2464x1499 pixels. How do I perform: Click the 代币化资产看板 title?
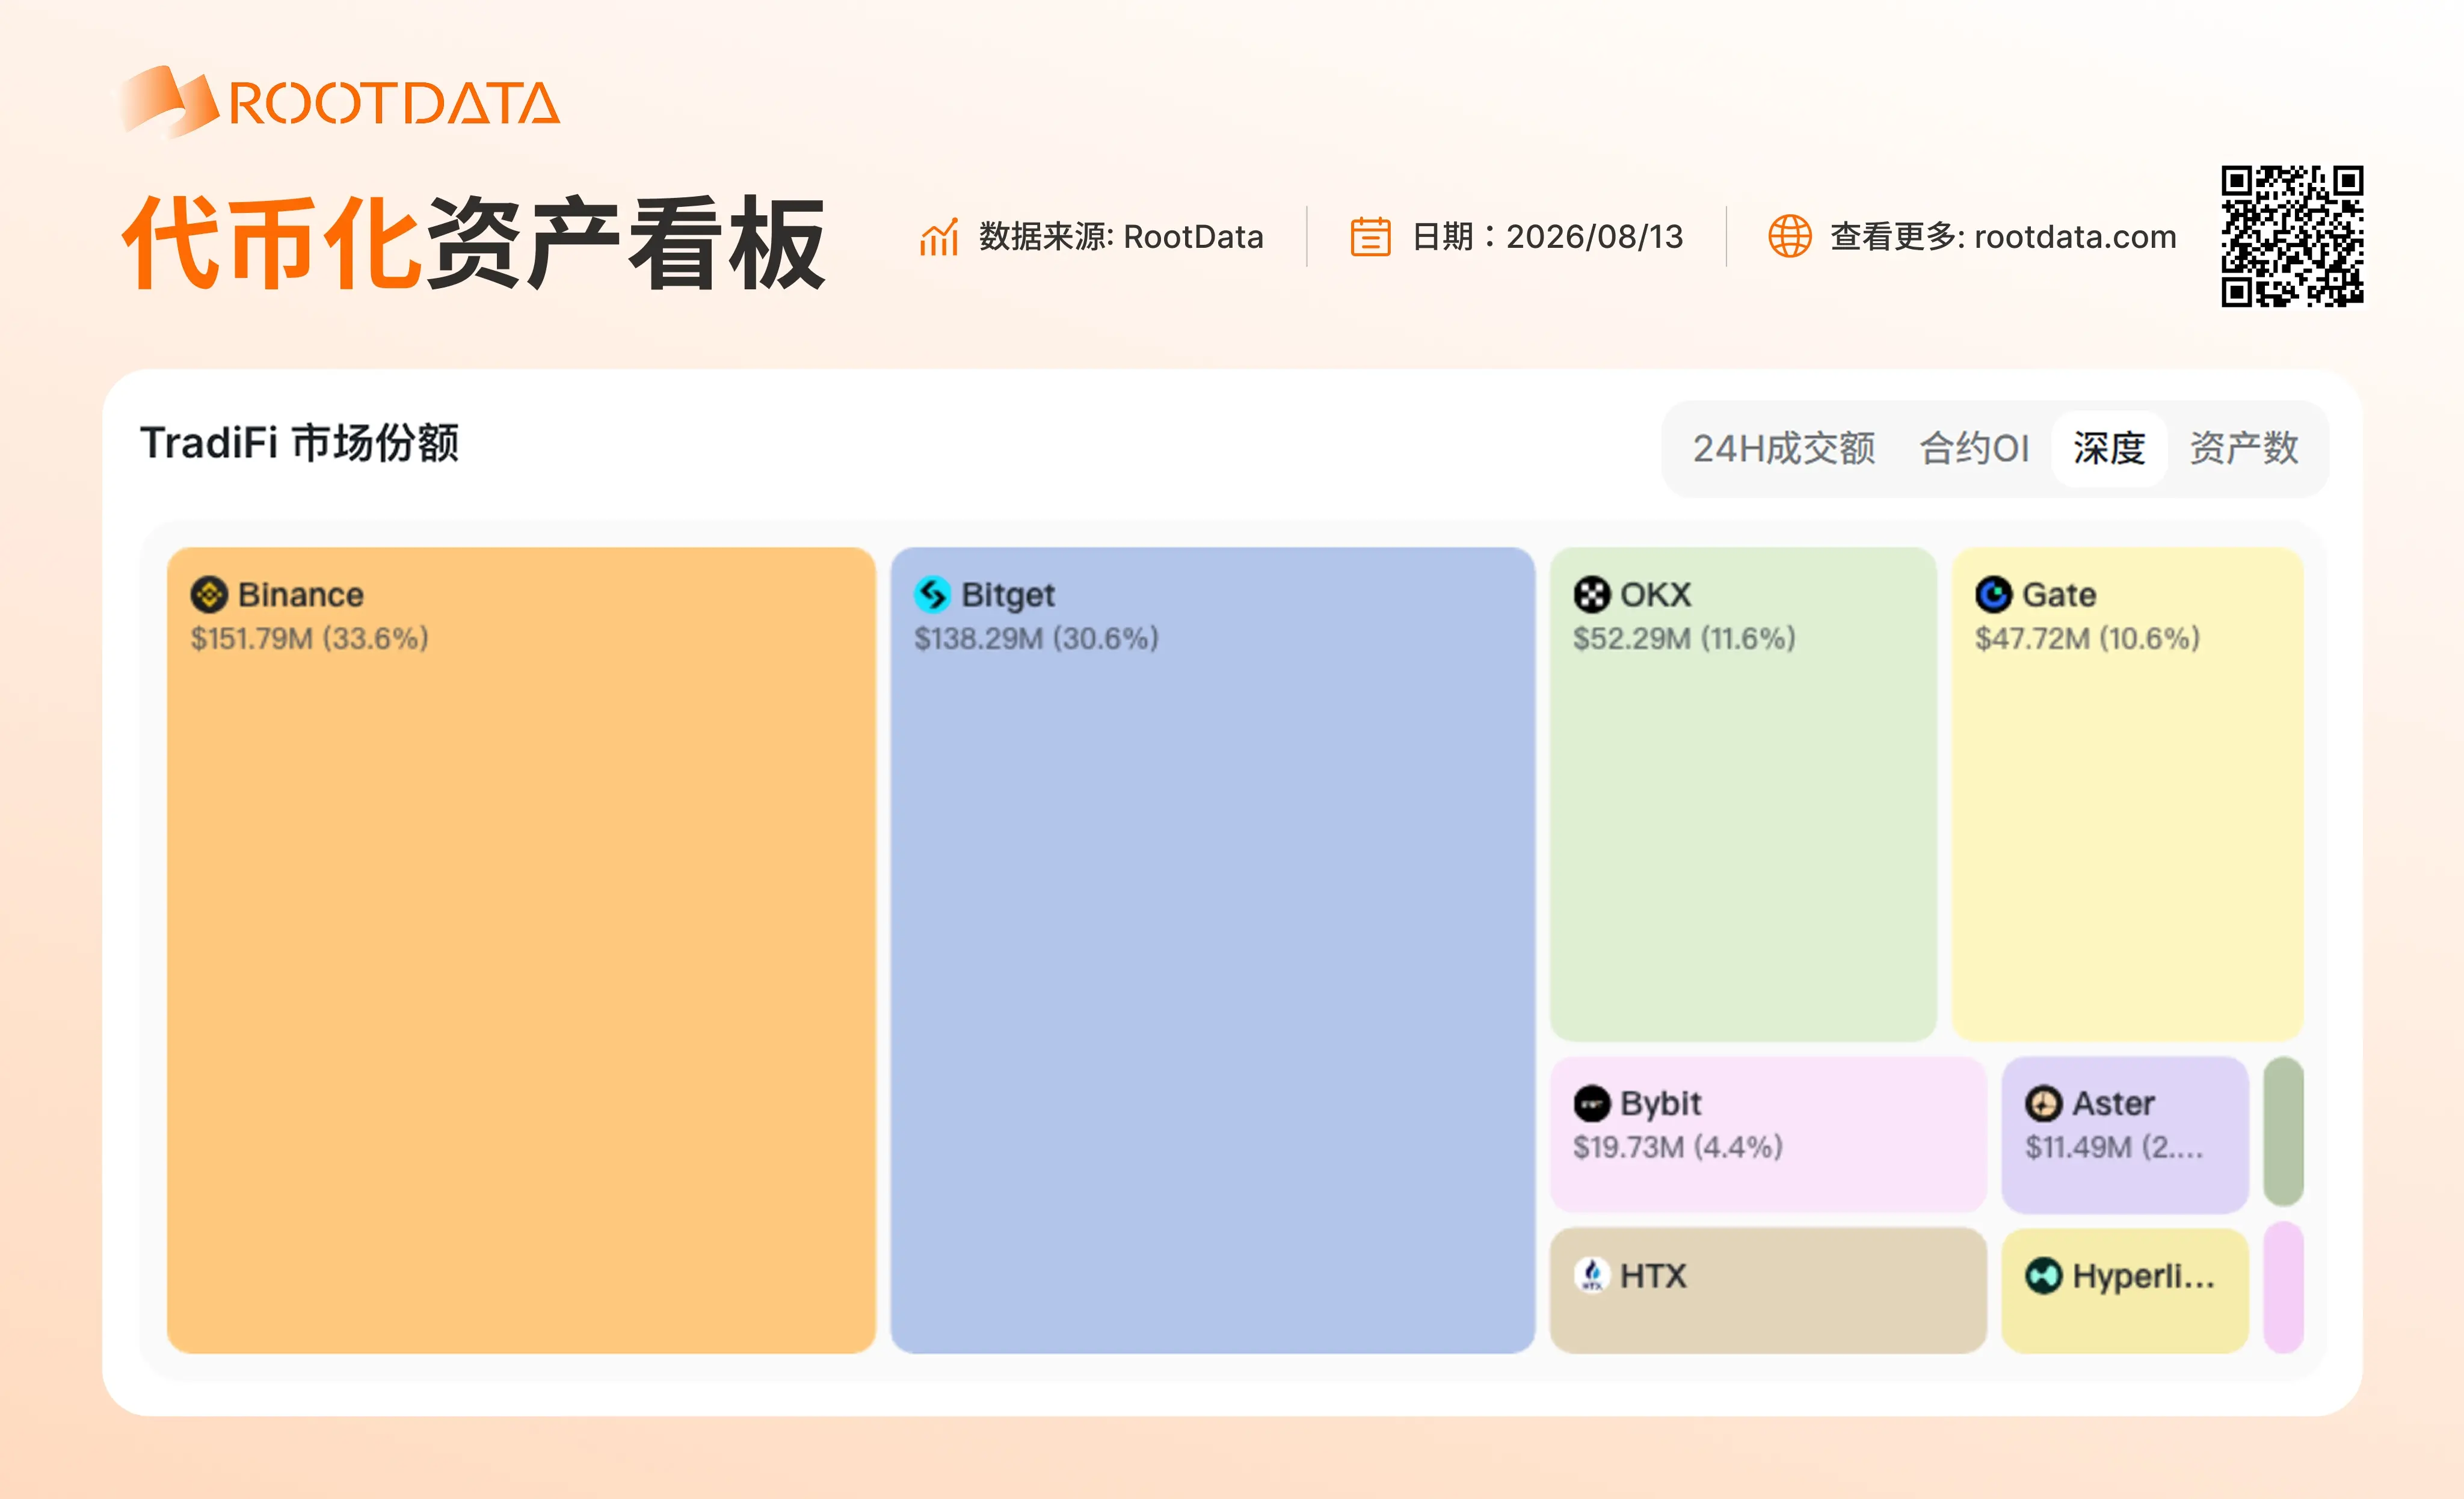tap(474, 243)
